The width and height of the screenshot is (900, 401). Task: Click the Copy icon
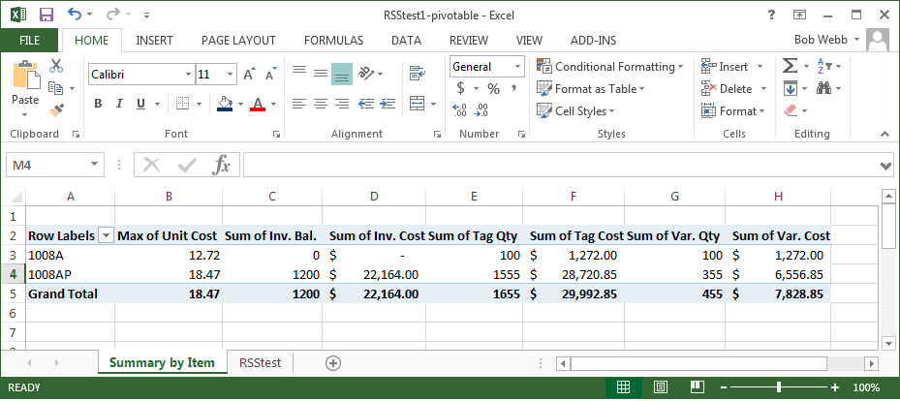click(x=55, y=88)
